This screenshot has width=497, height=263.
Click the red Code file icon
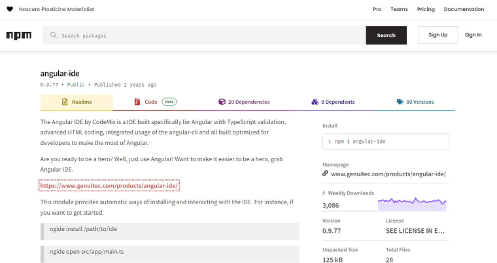[x=137, y=102]
